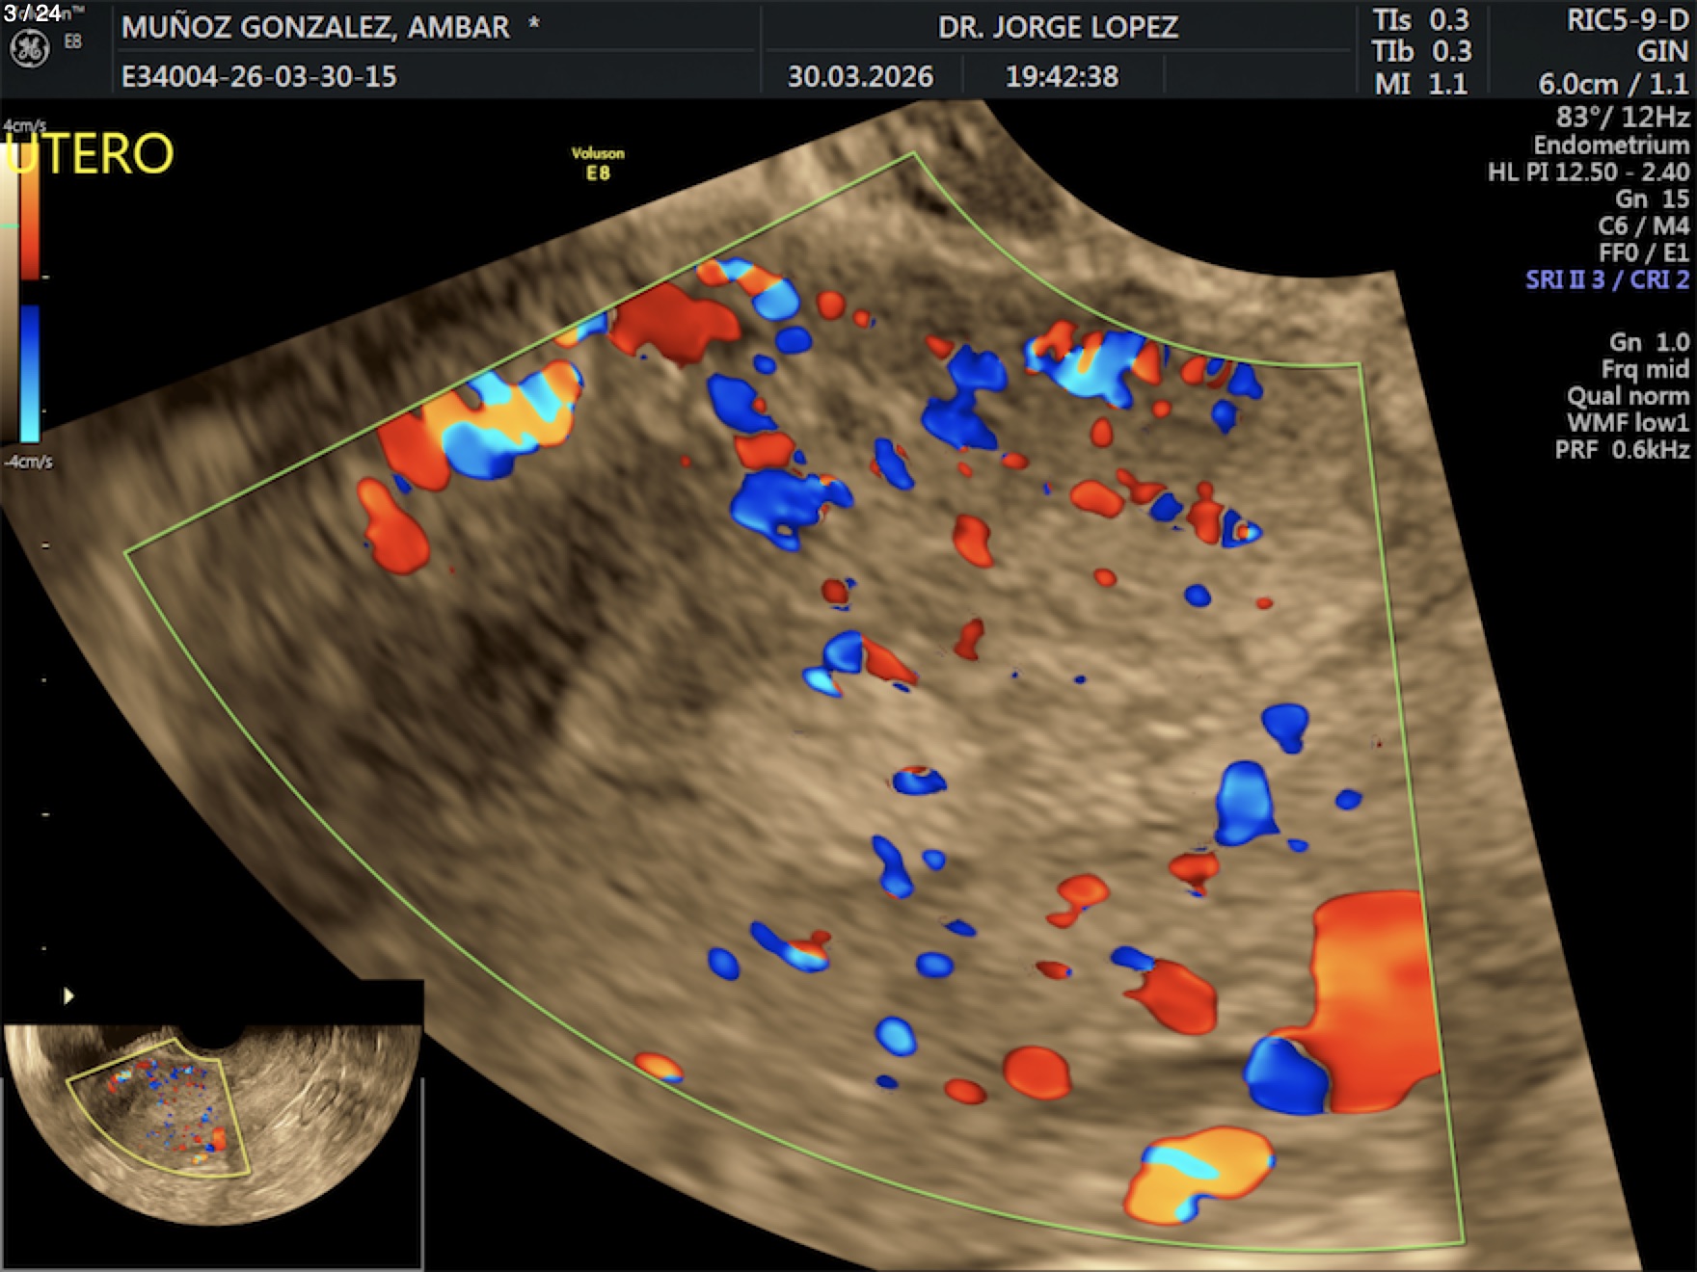Click the white focal zone arrow marker
The height and width of the screenshot is (1272, 1697).
coord(68,995)
